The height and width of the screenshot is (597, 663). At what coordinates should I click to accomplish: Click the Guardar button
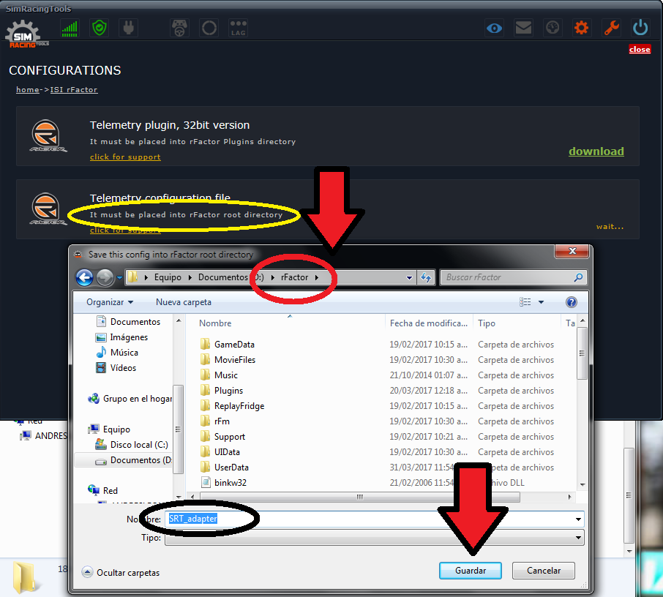tap(471, 571)
